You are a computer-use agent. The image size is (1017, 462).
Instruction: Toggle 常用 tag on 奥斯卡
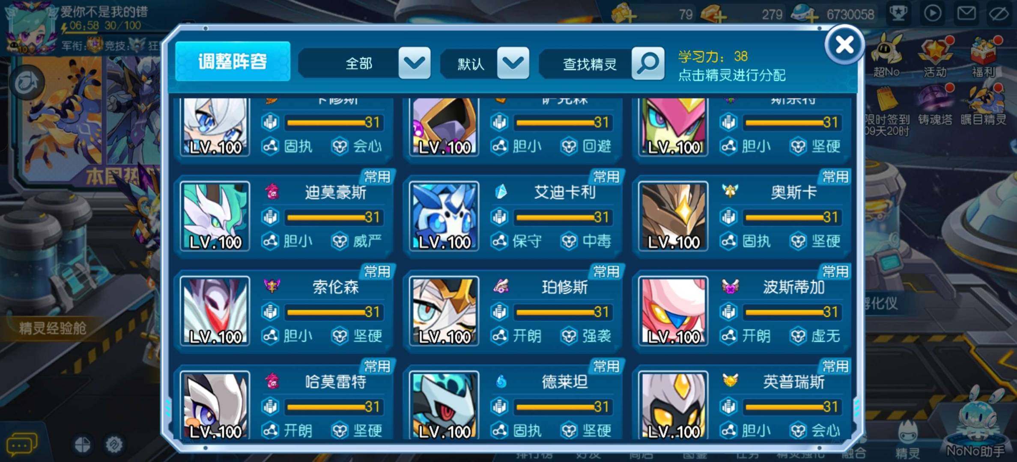coord(835,177)
